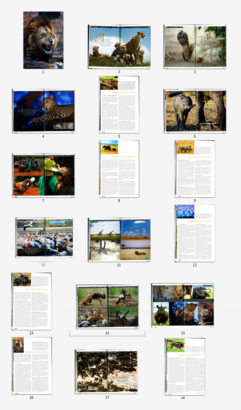Image resolution: width=241 pixels, height=410 pixels.
Task: Click page number label 1
Action: click(x=43, y=72)
